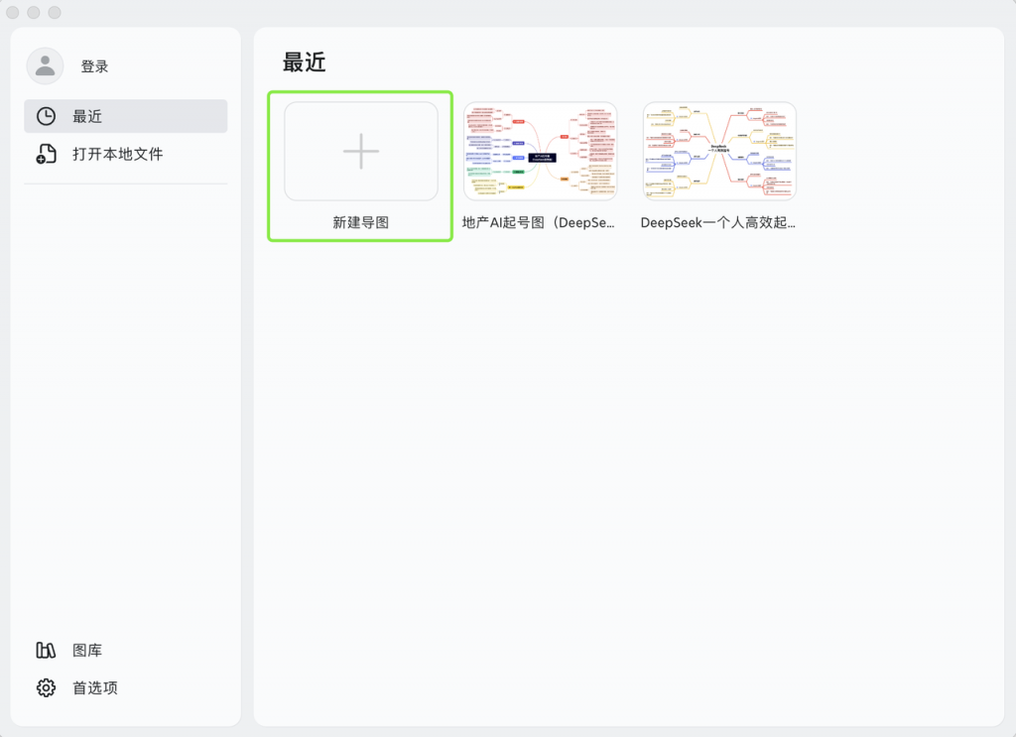Select the 最近 sidebar label
1016x737 pixels.
87,117
